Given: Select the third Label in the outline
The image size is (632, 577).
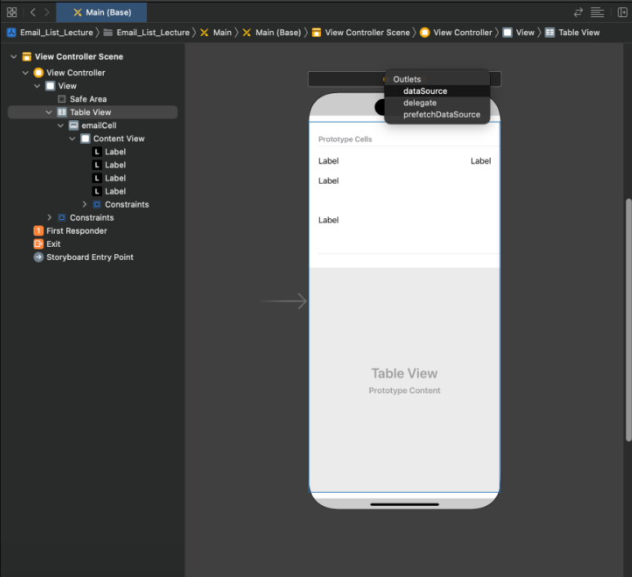Looking at the screenshot, I should (x=115, y=178).
